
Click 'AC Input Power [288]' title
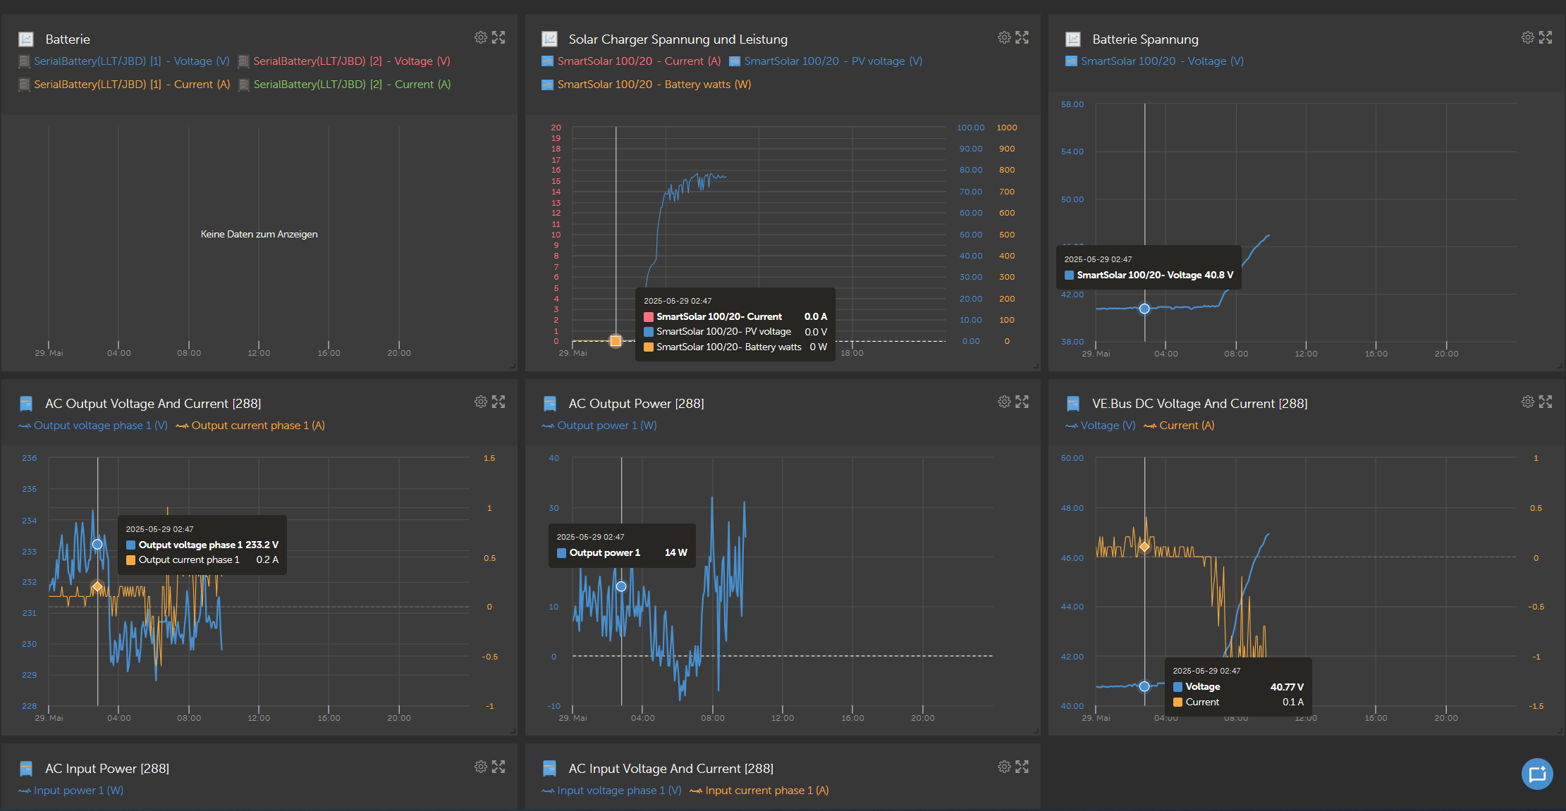tap(107, 769)
